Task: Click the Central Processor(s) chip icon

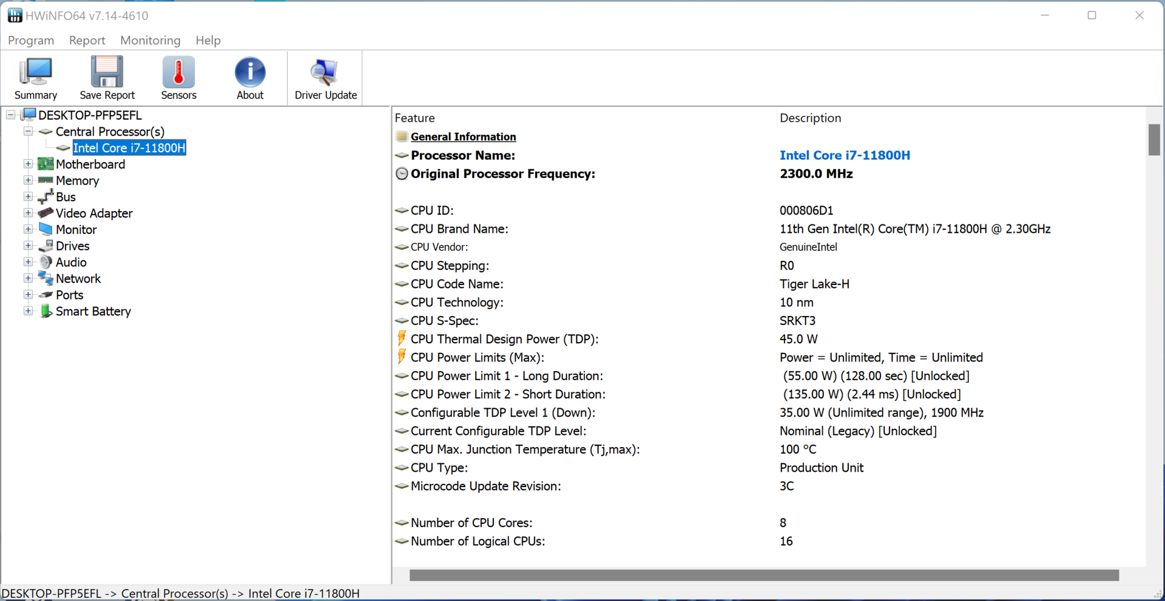Action: click(46, 132)
